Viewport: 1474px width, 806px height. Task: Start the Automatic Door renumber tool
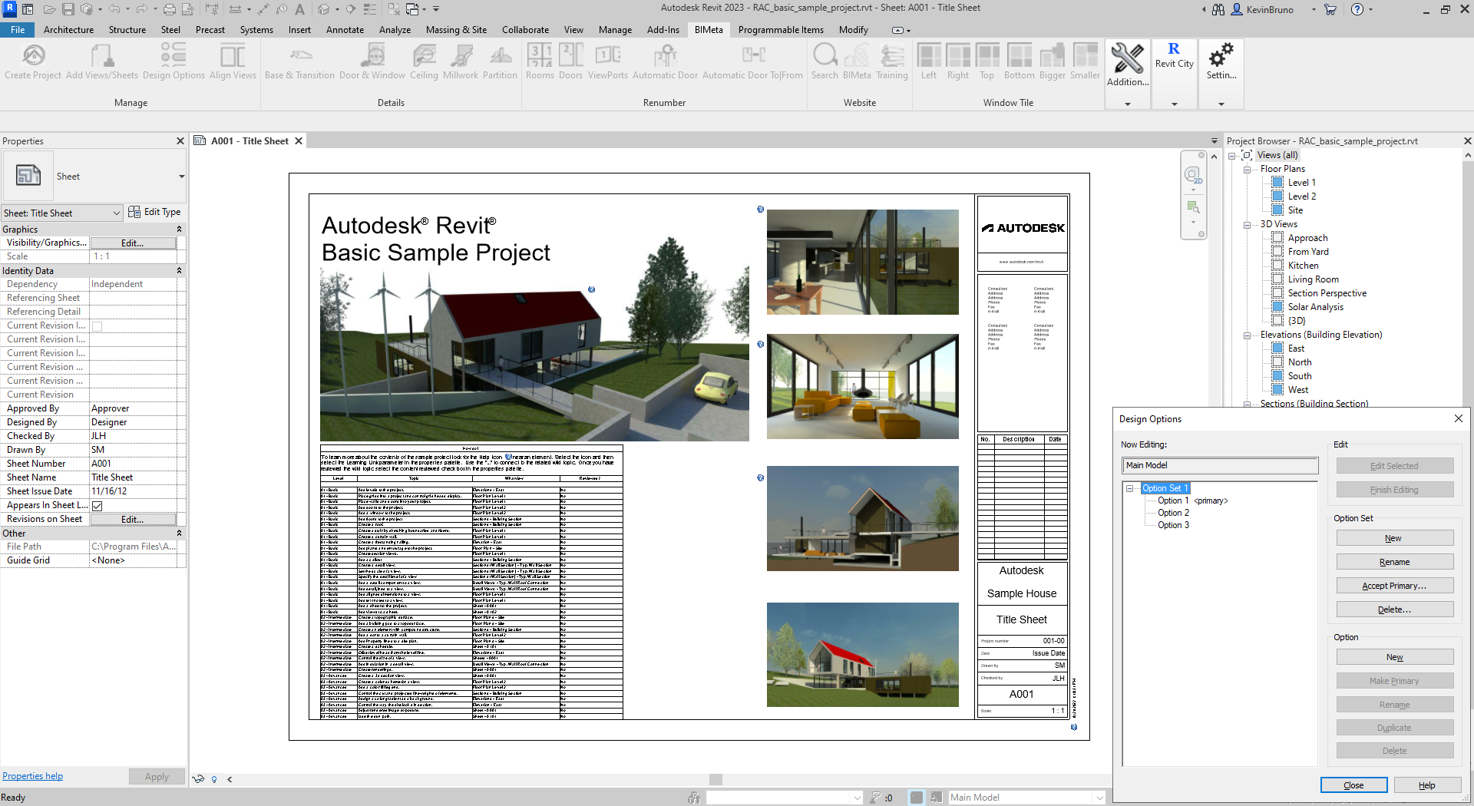665,61
